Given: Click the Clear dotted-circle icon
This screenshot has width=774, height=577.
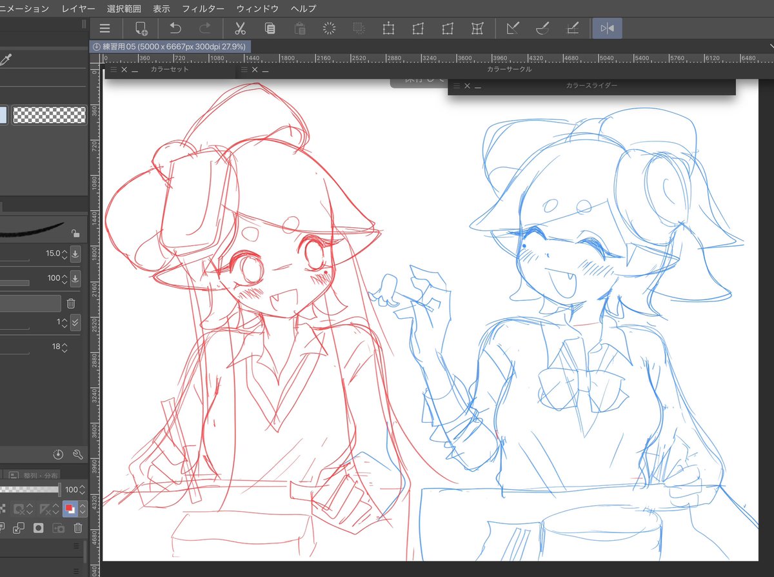Looking at the screenshot, I should click(330, 28).
